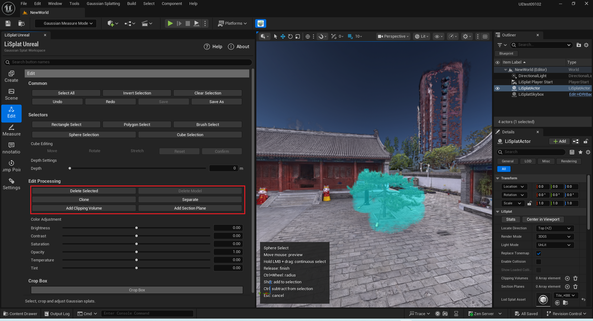Screen dimensions: 593x321
Task: Click the Search button names field
Action: coord(128,62)
